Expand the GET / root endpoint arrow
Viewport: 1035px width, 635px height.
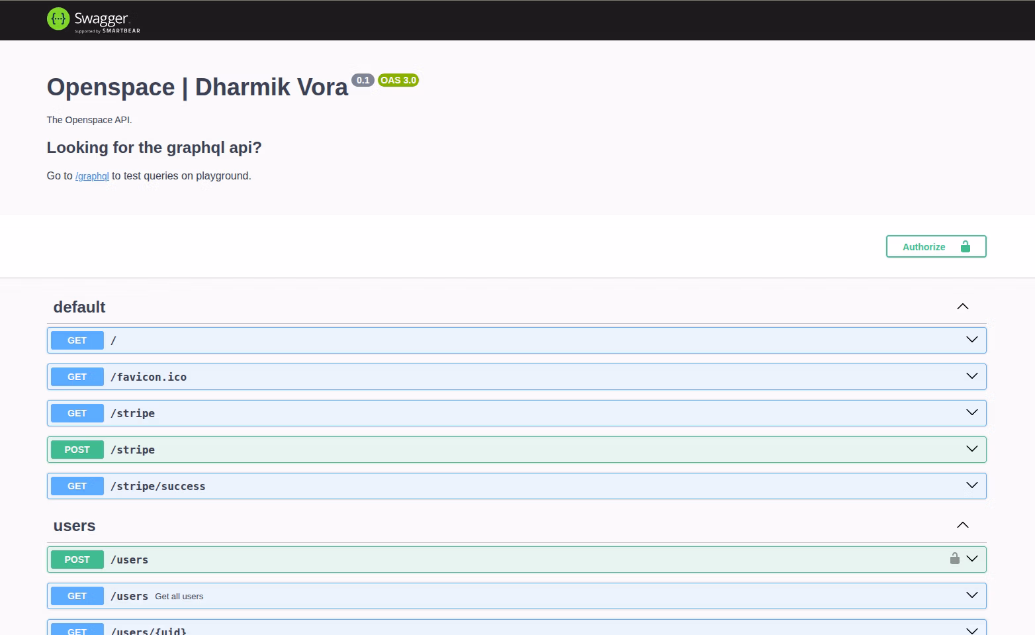pos(971,340)
